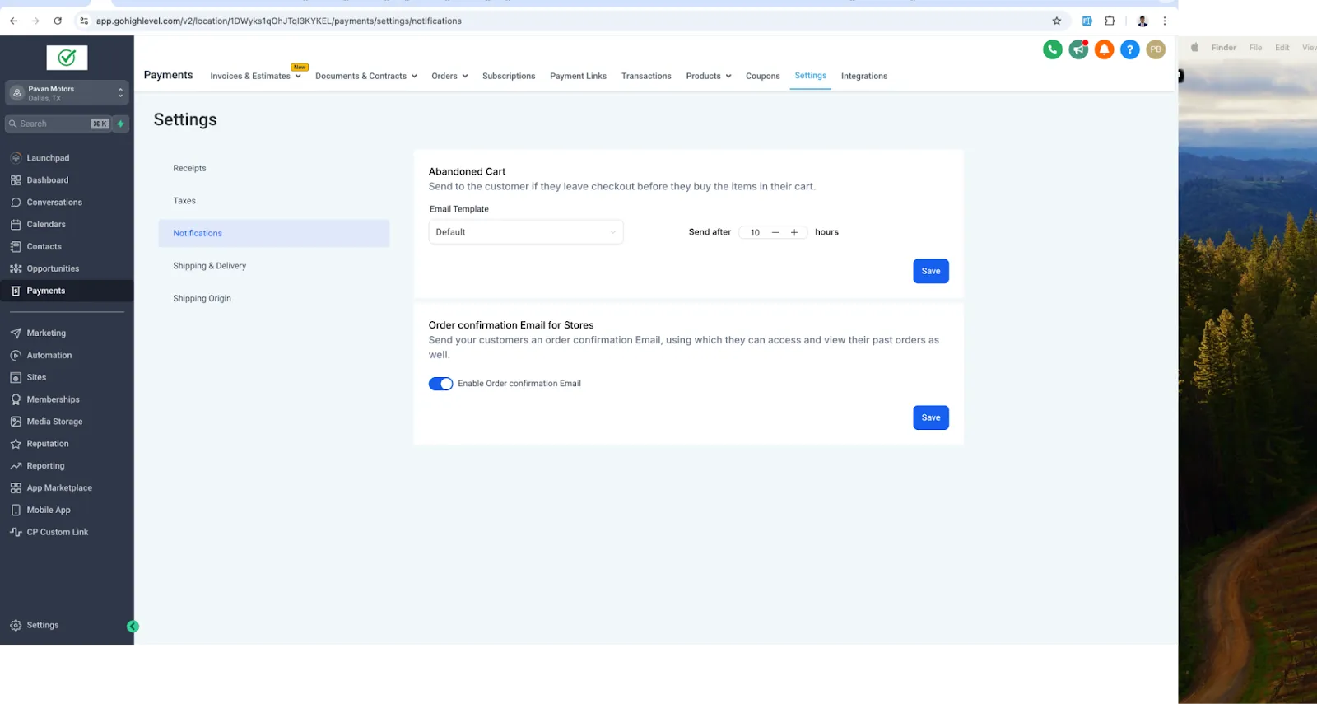Open Pavan Motors location switcher

[67, 93]
